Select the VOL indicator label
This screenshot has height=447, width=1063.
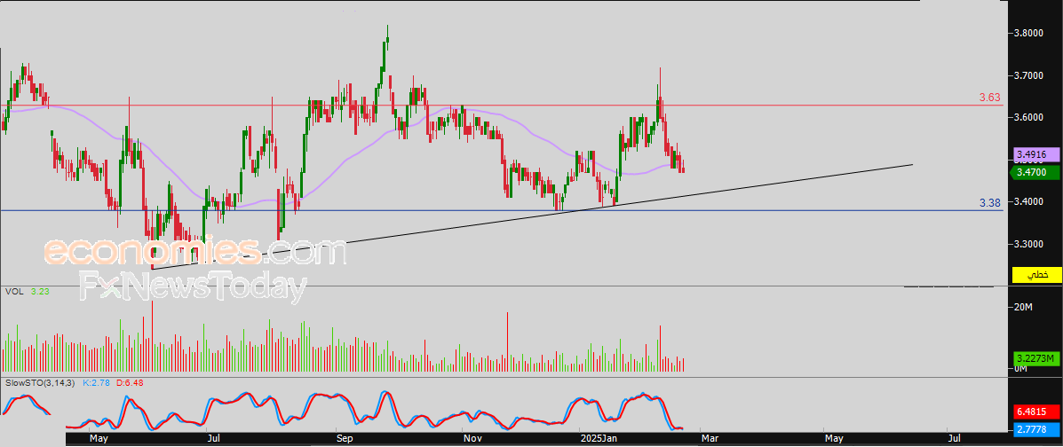[13, 291]
